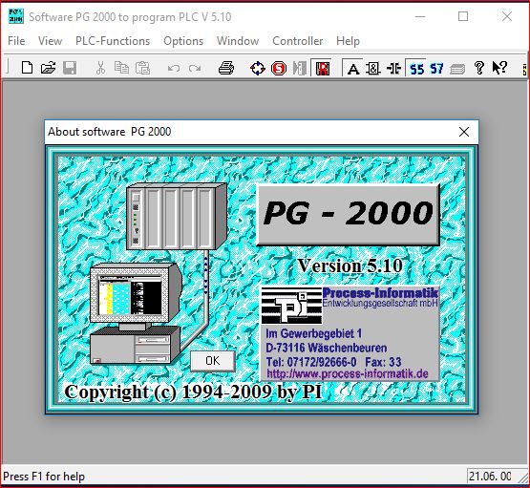Click the red R toolbar button
This screenshot has height=488, width=530.
pyautogui.click(x=323, y=68)
